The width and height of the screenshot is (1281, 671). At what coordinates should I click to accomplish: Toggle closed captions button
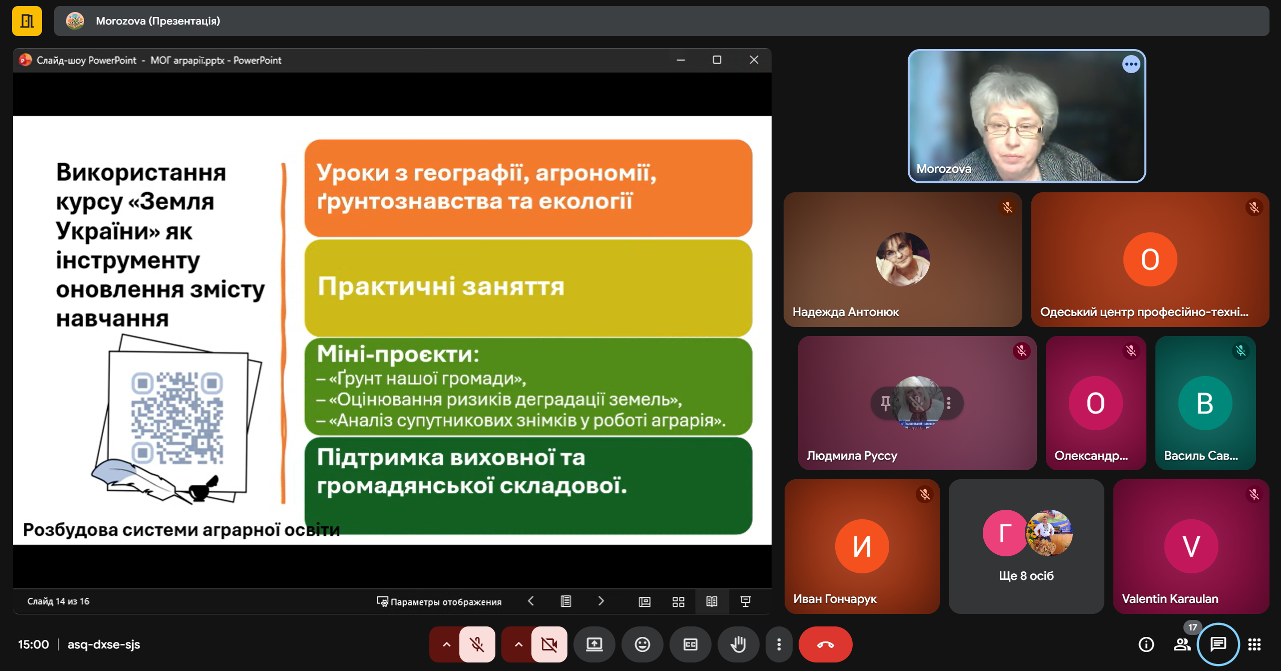[x=690, y=644]
